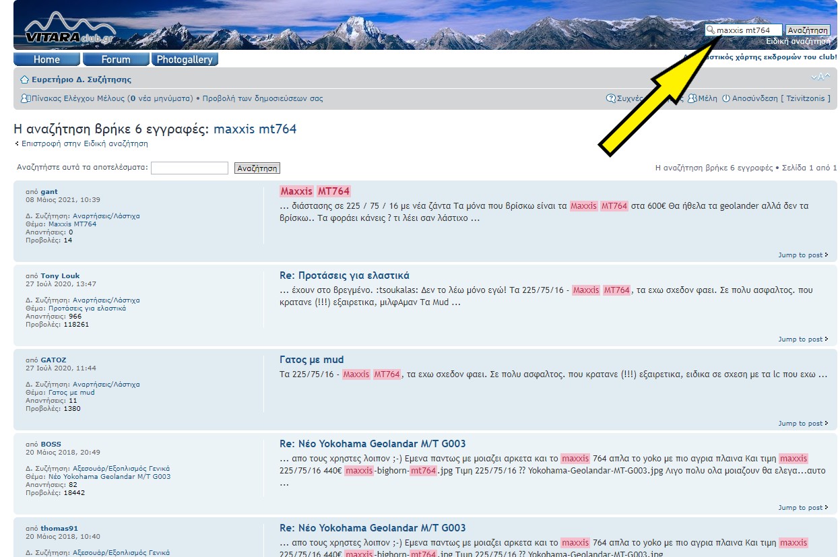Jump to post in the Προτάσεις για ελαστικά result

click(803, 339)
